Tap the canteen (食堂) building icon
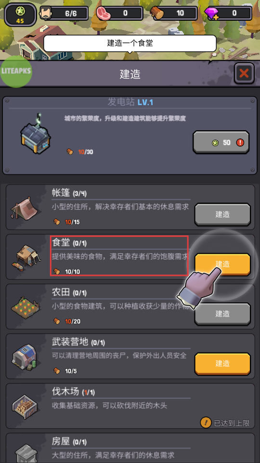The width and height of the screenshot is (260, 463). pyautogui.click(x=26, y=257)
